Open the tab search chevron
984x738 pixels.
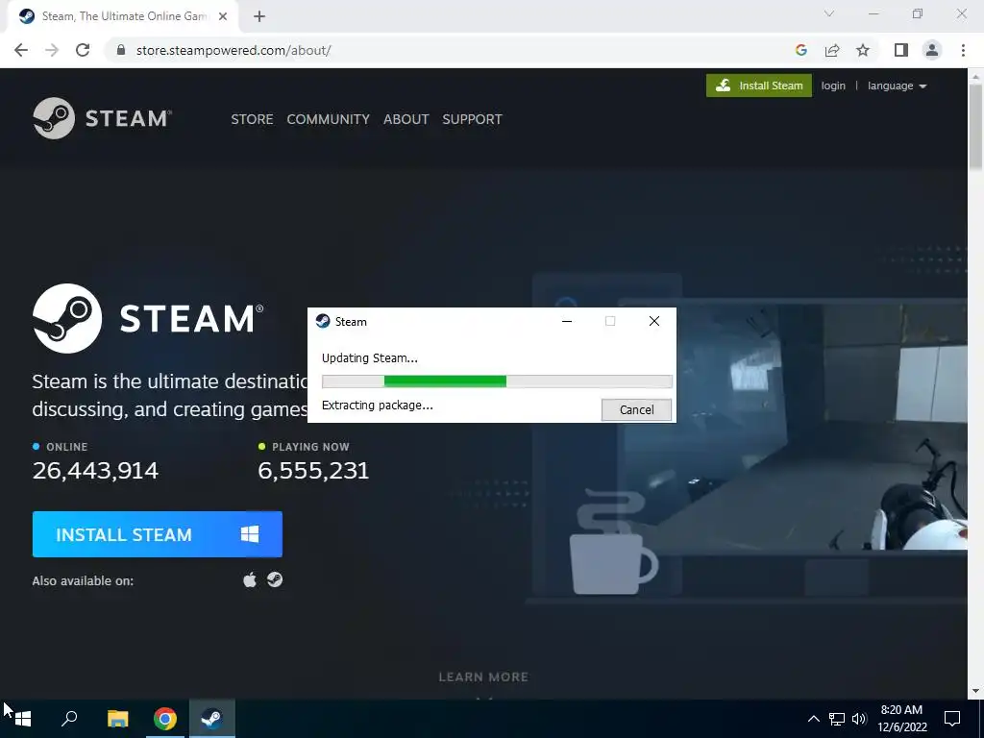829,13
